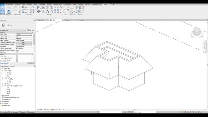Collapse the Ceiling Plans tree node
This screenshot has height=117, width=208.
[3, 78]
